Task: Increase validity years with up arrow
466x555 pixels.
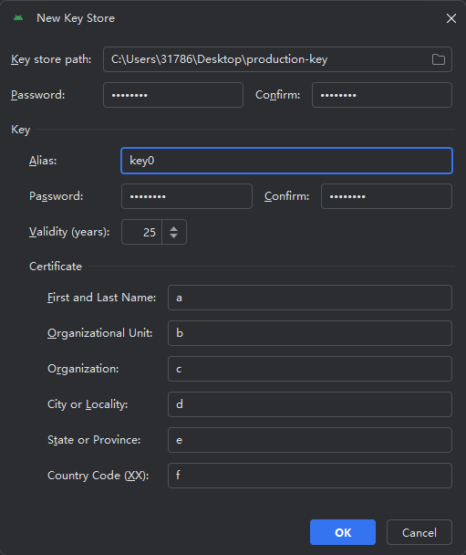Action: click(x=173, y=228)
